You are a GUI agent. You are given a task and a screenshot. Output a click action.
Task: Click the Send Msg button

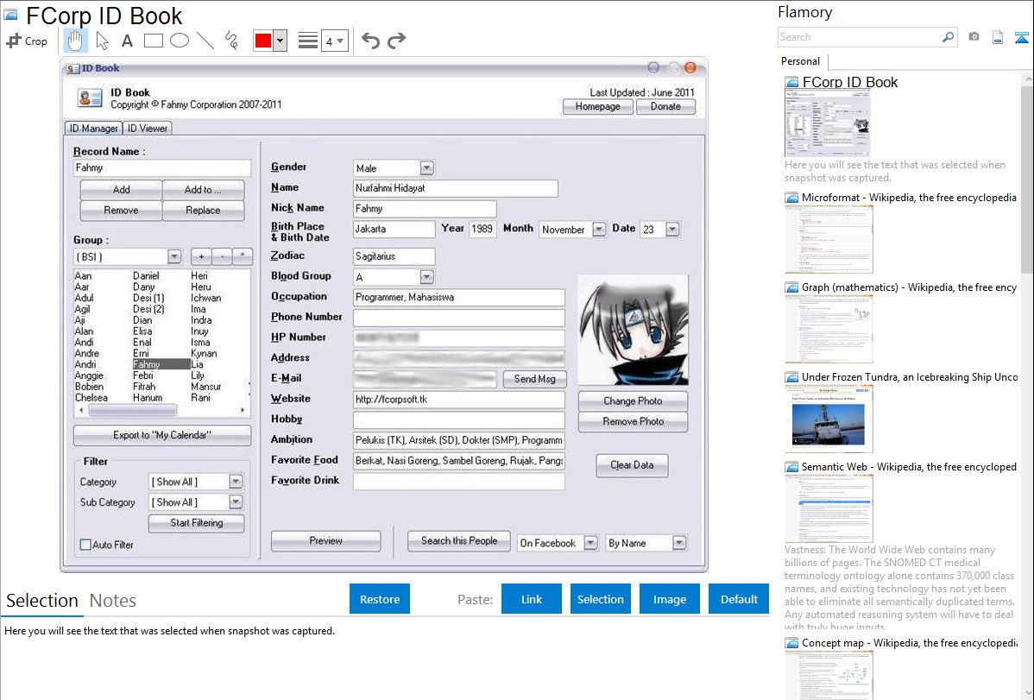pyautogui.click(x=535, y=379)
